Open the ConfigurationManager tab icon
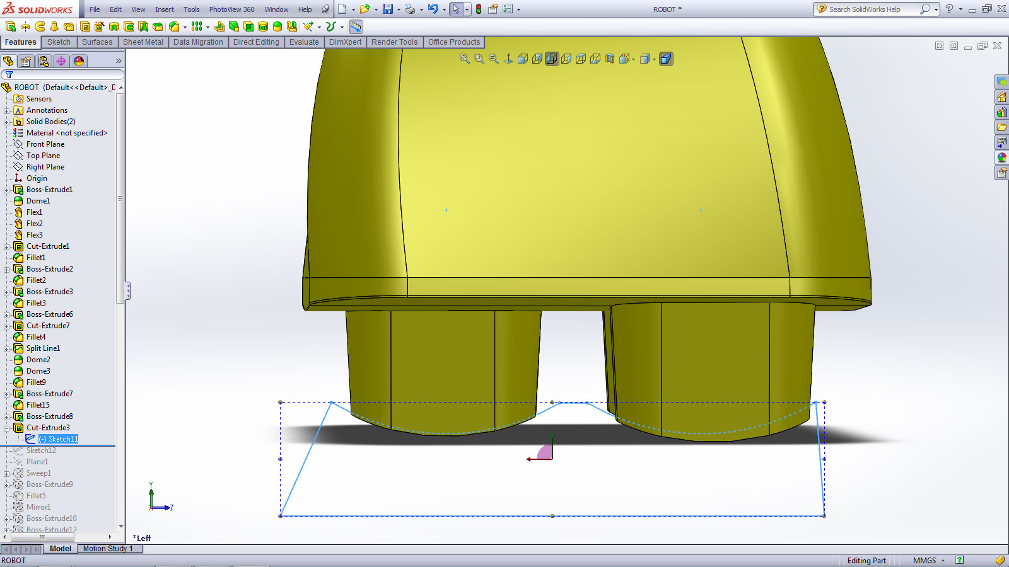Image resolution: width=1009 pixels, height=567 pixels. (x=43, y=61)
